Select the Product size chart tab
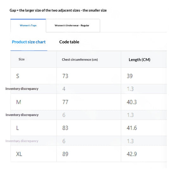Viewport: 169px width, 169px height. point(29,42)
